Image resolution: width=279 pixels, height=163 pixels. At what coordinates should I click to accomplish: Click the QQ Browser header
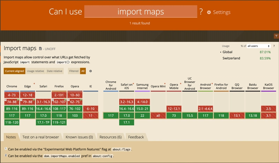pos(237,87)
